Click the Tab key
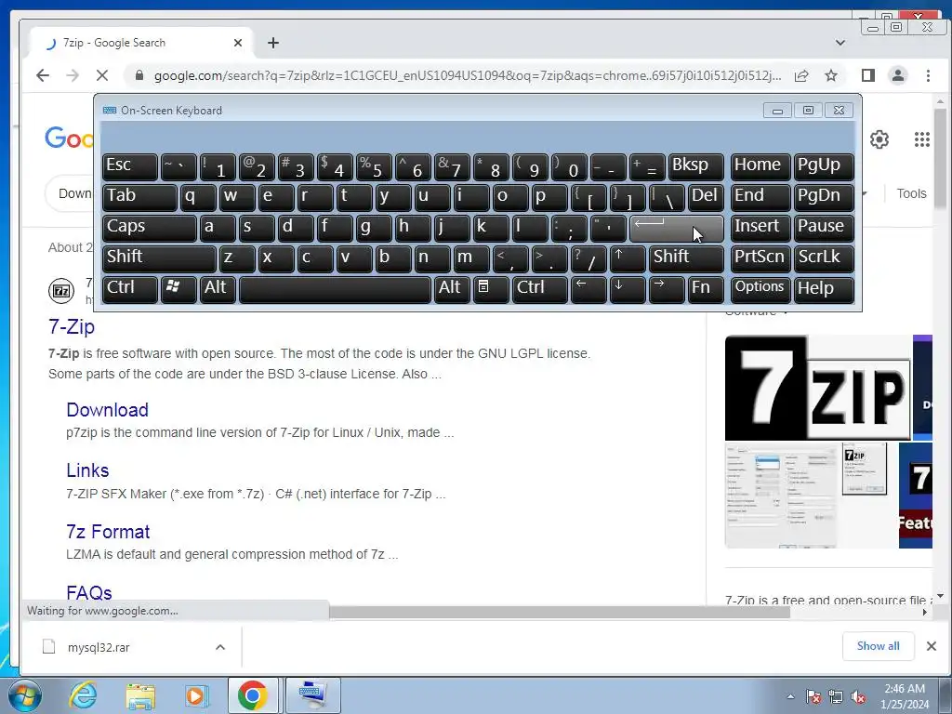 (x=139, y=198)
